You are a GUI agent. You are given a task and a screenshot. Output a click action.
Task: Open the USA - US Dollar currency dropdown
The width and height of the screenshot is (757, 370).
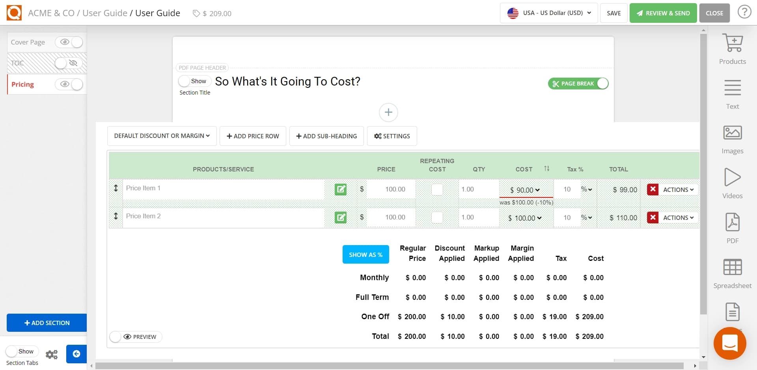(548, 13)
